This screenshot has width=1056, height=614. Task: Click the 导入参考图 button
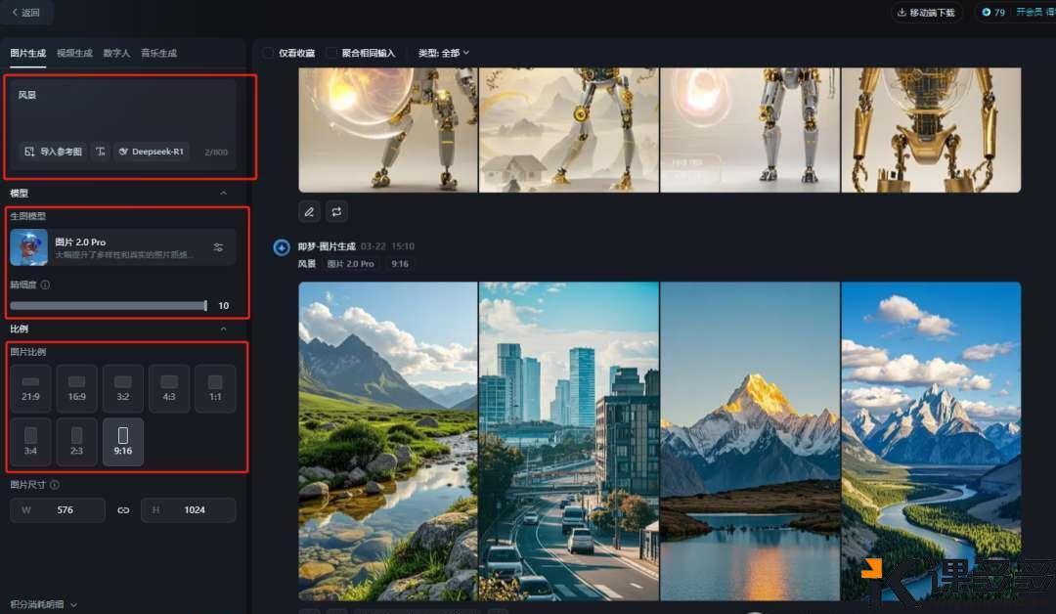point(53,153)
